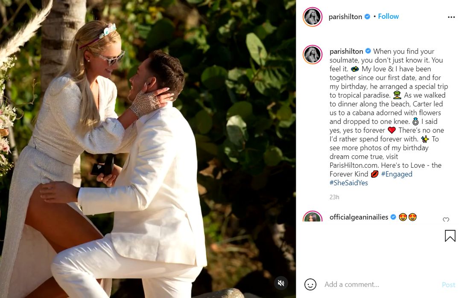
Task: Click in the Add a comment field
Action: pyautogui.click(x=380, y=284)
